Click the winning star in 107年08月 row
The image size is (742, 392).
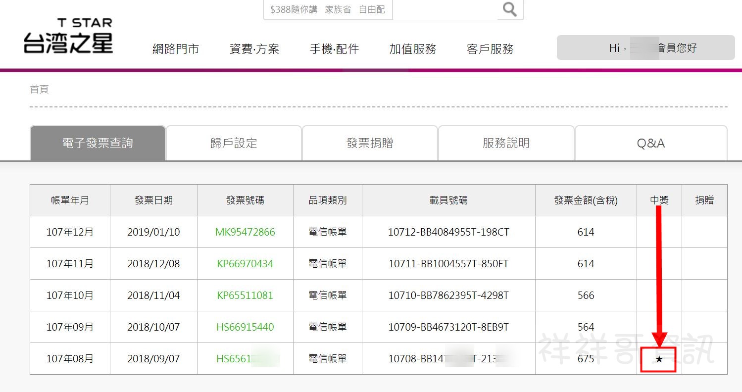659,359
